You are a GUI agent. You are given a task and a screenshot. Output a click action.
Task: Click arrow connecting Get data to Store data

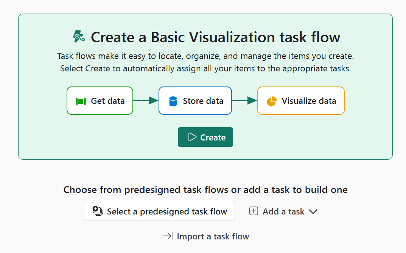coord(146,100)
